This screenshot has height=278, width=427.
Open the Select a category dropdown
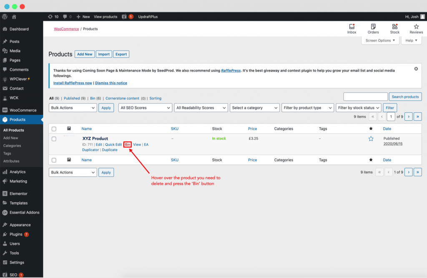[x=254, y=108]
